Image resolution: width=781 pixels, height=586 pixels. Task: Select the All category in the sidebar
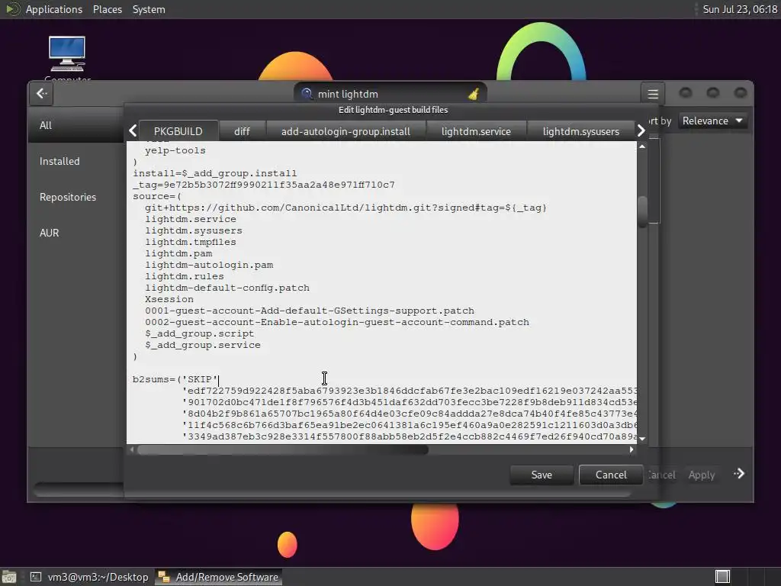76,125
